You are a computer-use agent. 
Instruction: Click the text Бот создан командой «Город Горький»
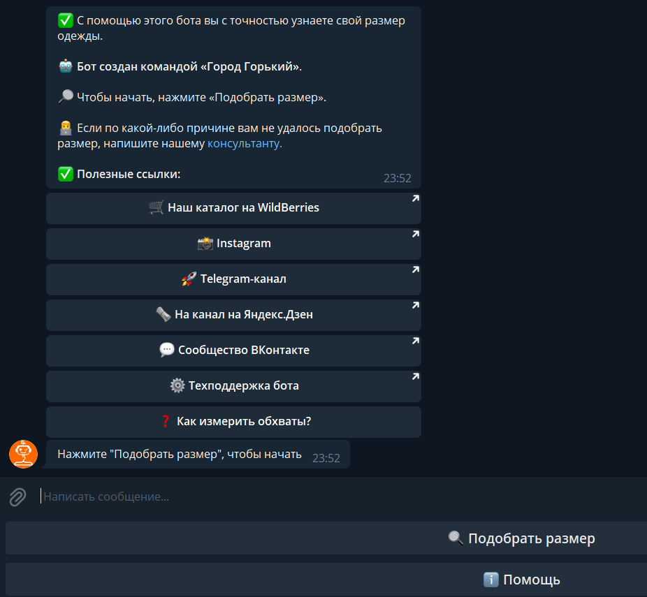click(x=189, y=66)
